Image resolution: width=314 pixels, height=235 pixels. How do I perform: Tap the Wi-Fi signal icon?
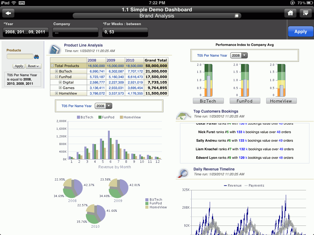click(x=14, y=3)
